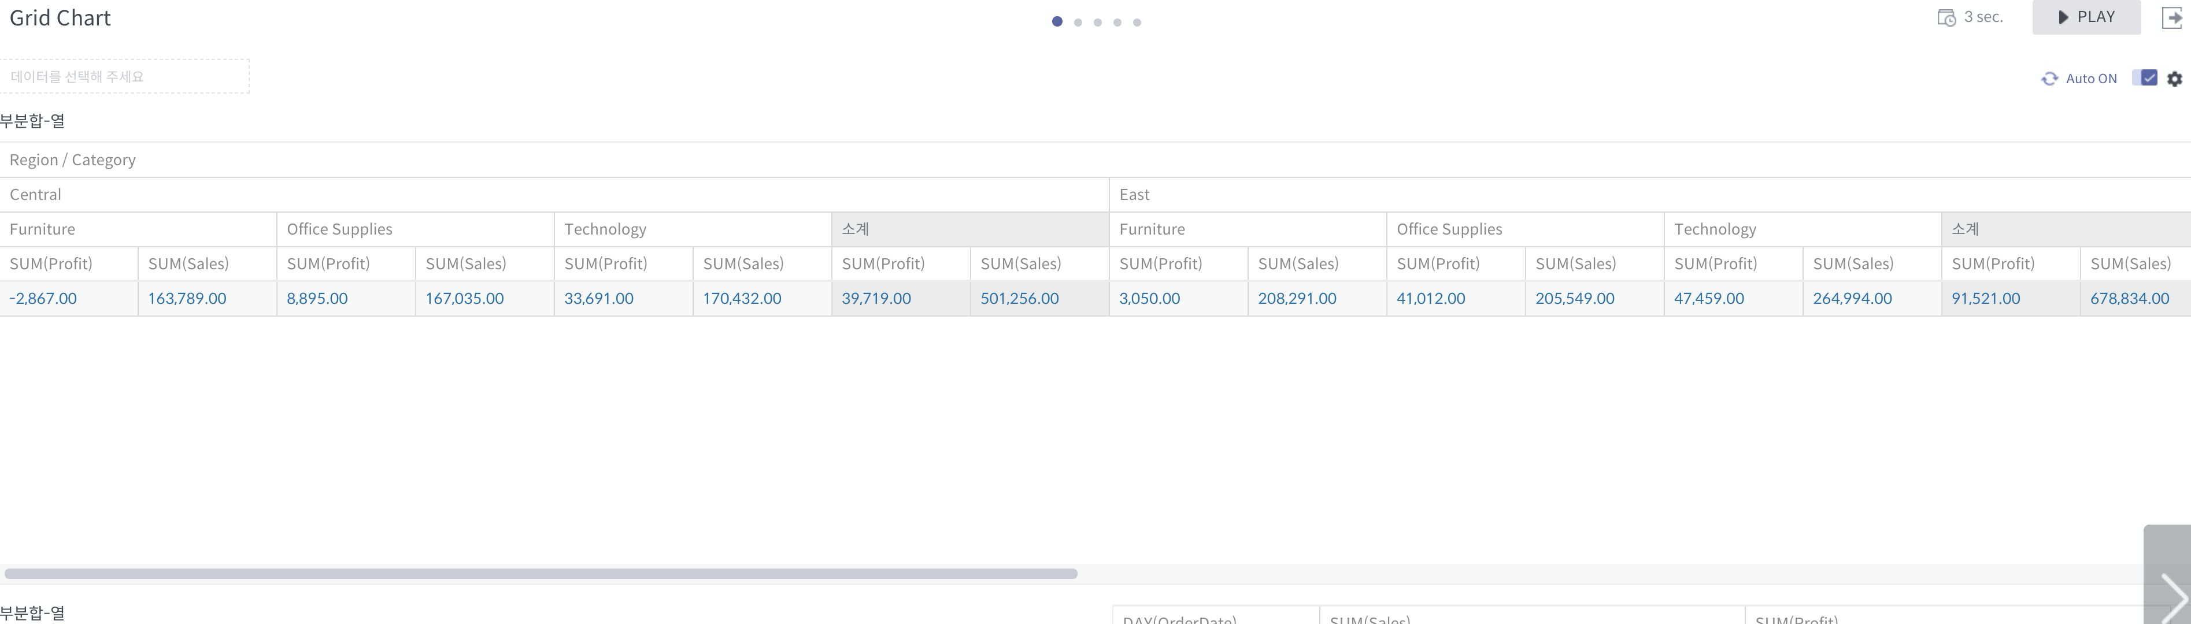Select the fifth page indicator dot

[1137, 22]
